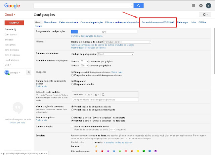
Task: Select the purple question mark icon
Action: (x=156, y=151)
